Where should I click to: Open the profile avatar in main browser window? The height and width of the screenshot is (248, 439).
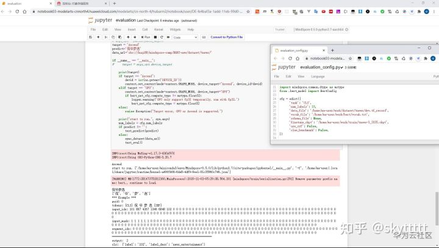(x=426, y=12)
